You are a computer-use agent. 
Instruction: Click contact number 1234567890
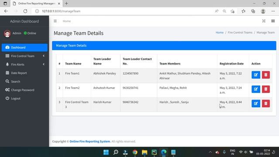click(130, 73)
